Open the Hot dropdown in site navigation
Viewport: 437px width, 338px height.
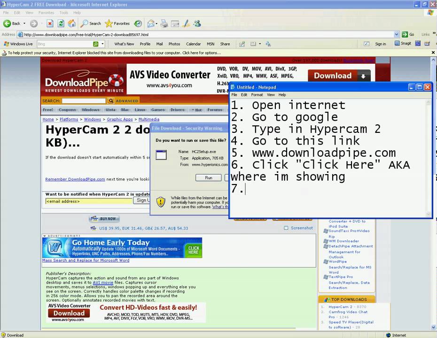point(196,110)
